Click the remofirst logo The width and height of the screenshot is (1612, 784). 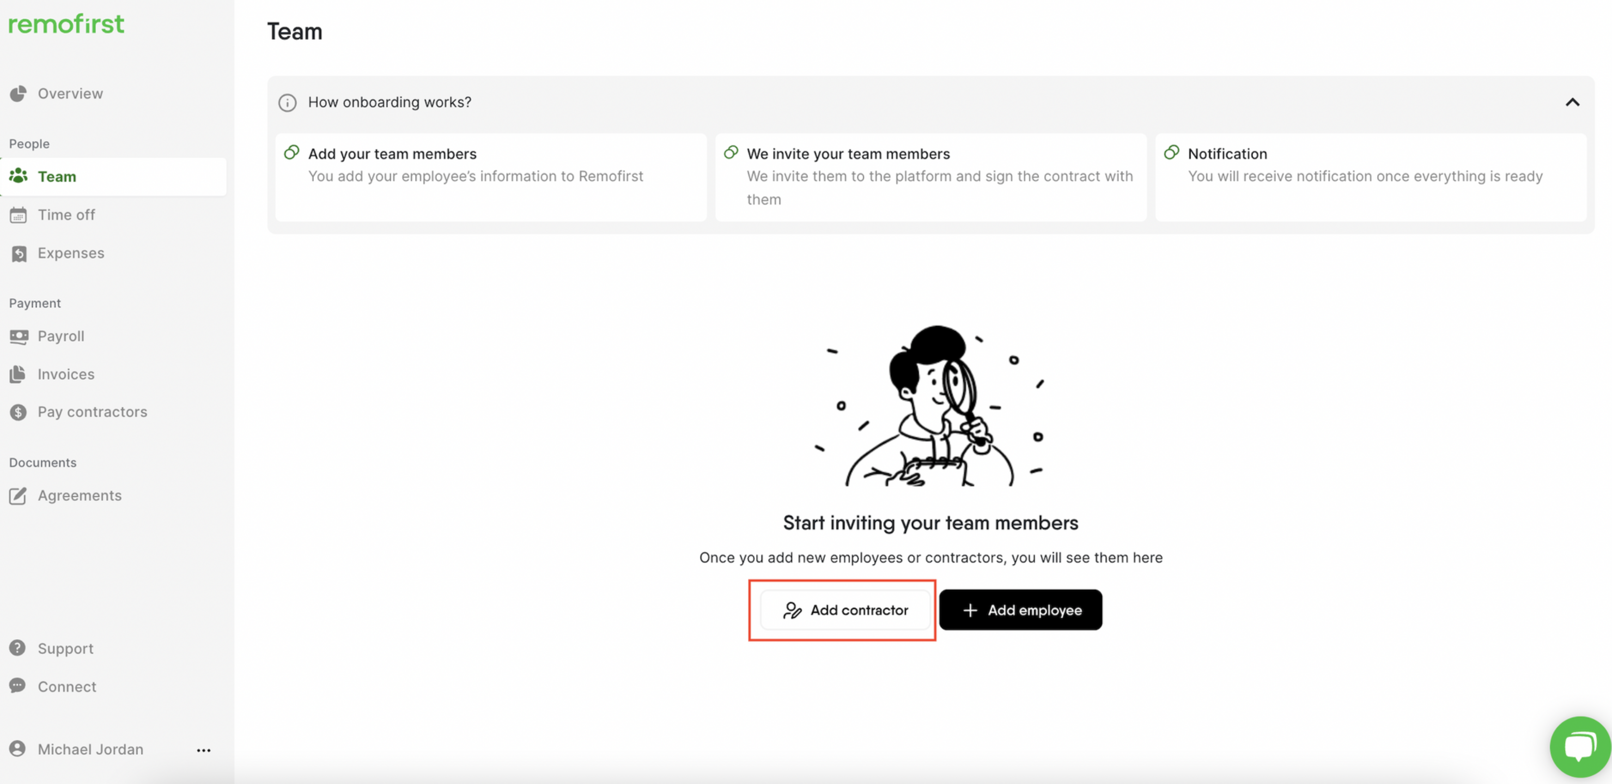(66, 24)
